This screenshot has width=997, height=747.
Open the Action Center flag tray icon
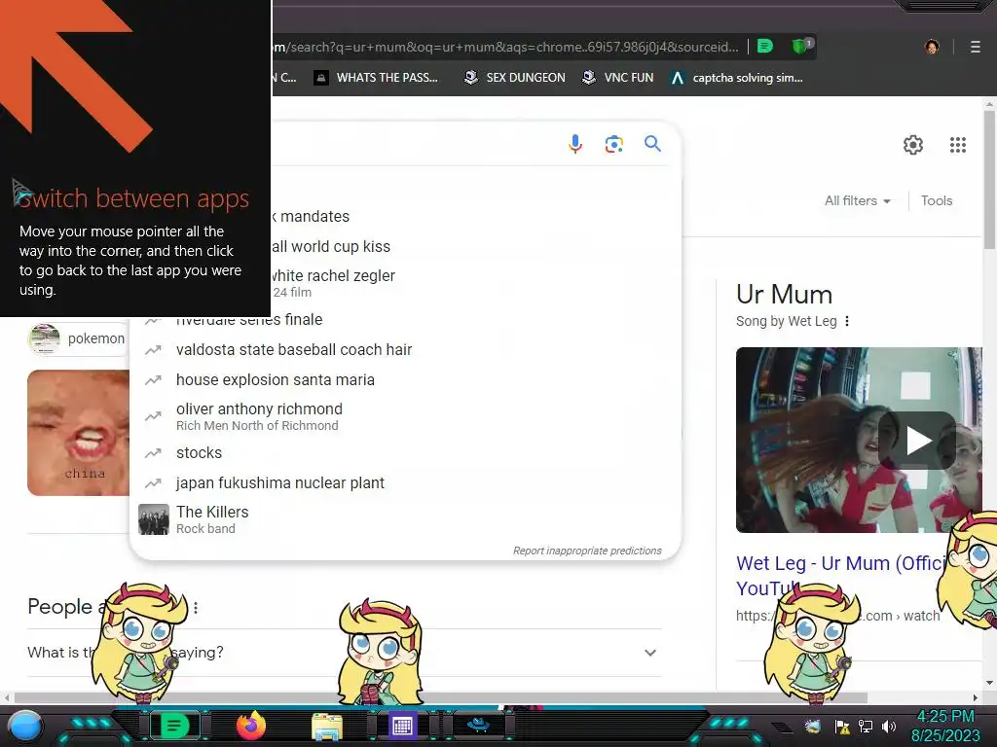click(x=842, y=727)
